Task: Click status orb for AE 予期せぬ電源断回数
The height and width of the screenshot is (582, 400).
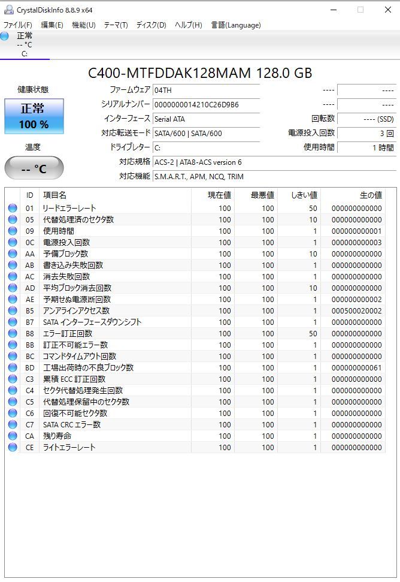Action: click(x=13, y=299)
